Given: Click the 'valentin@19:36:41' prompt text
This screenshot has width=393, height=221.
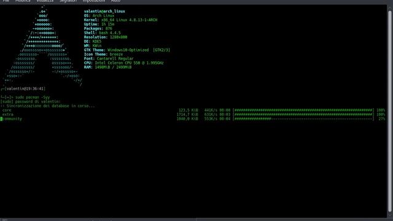Looking at the screenshot, I should pyautogui.click(x=25, y=88).
